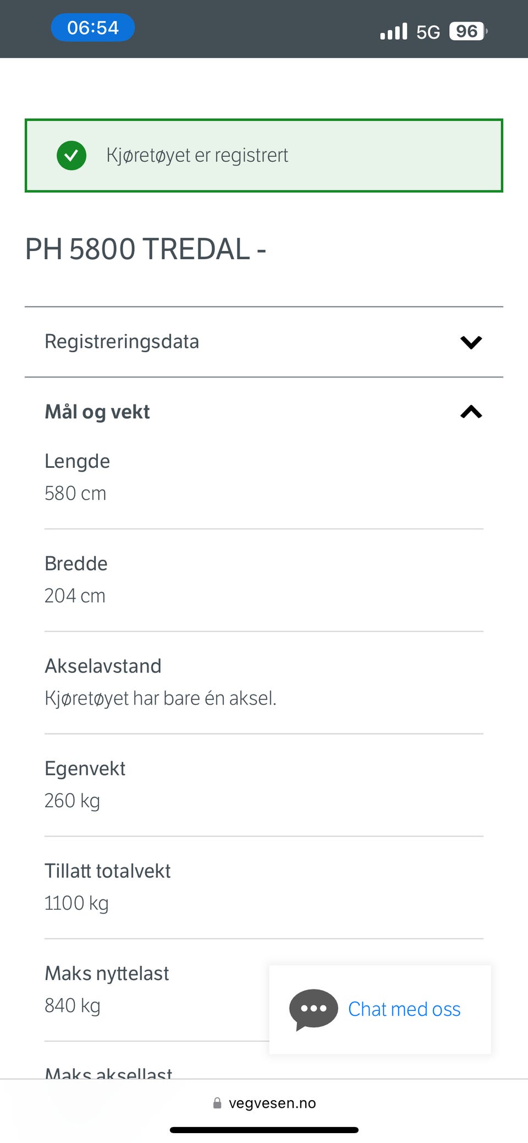Image resolution: width=528 pixels, height=1143 pixels.
Task: Tap the battery level indicator showing 96
Action: pos(468,31)
